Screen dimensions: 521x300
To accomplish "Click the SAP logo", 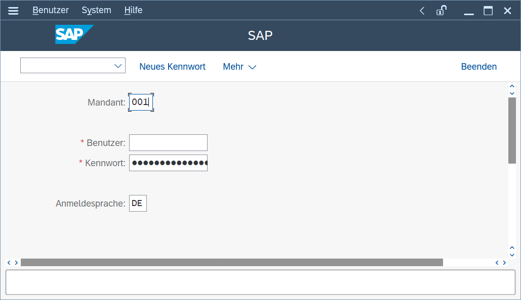I will (x=74, y=34).
